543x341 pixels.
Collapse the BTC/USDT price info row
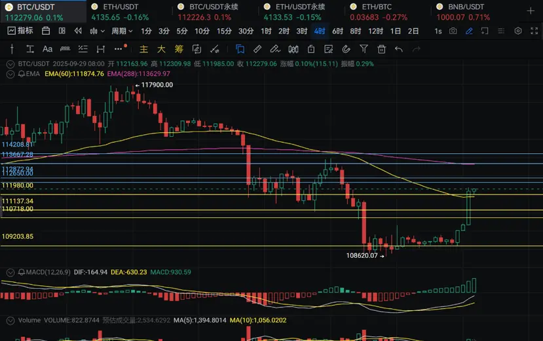(10, 64)
